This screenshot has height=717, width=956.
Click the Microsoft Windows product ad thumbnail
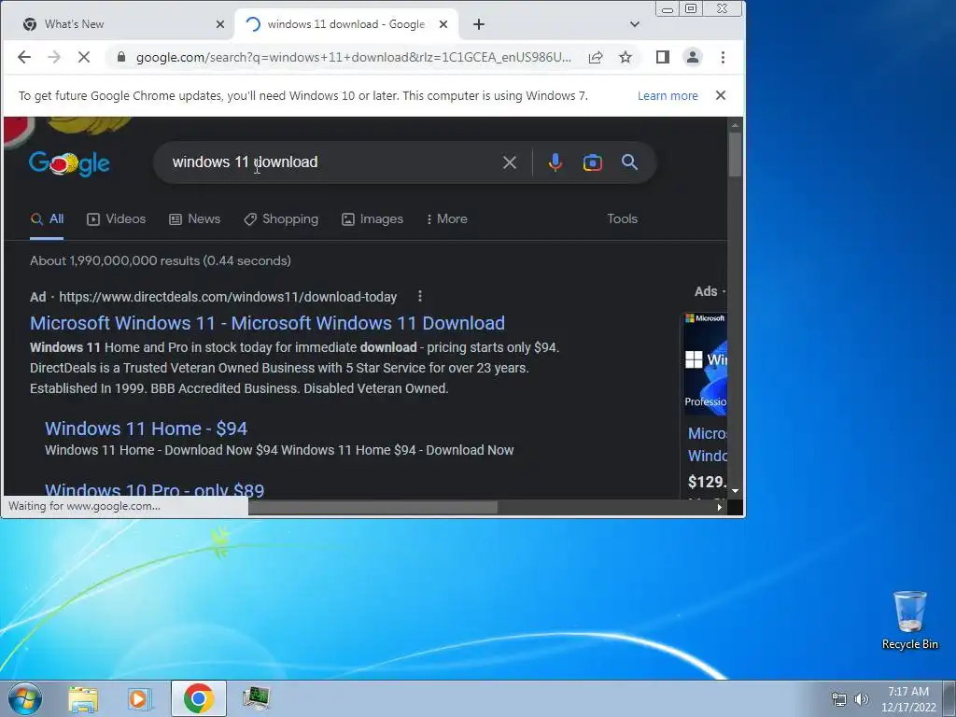(706, 364)
